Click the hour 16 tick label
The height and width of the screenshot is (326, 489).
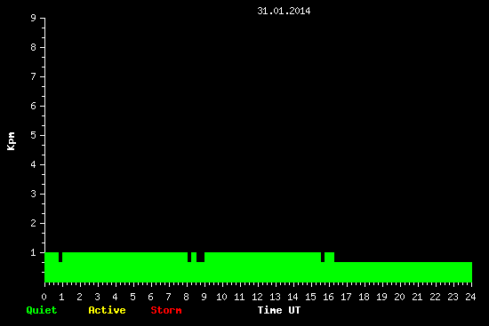pyautogui.click(x=328, y=297)
